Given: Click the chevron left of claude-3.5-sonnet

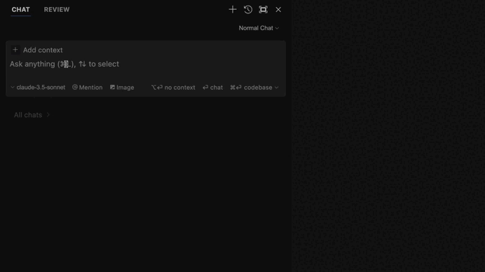Looking at the screenshot, I should point(13,88).
